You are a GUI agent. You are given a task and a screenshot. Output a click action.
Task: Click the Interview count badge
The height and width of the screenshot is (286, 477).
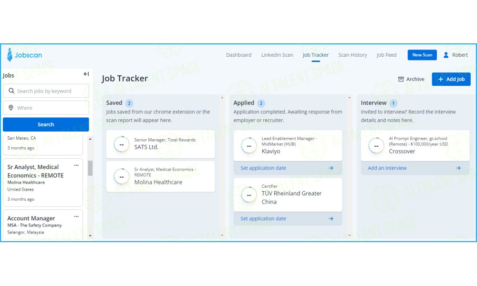click(x=393, y=103)
